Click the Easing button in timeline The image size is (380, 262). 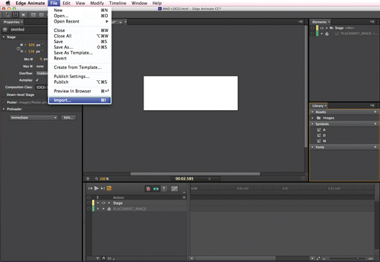tap(175, 189)
